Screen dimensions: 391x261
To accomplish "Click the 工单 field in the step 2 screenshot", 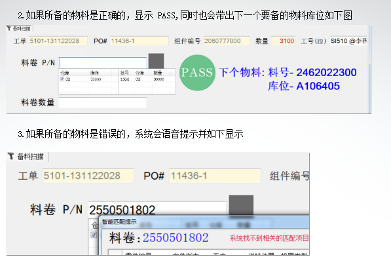I will click(58, 41).
